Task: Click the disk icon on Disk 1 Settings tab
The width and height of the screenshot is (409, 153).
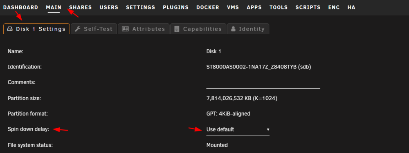Action: click(10, 29)
